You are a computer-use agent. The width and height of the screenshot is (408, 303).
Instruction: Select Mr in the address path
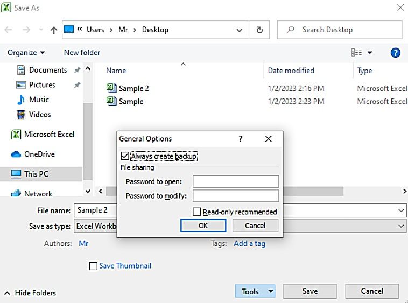tap(123, 30)
